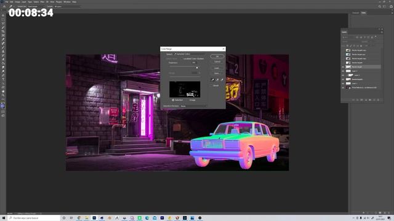The width and height of the screenshot is (394, 221).
Task: Click Subtract from Sample eyedropper in Color Range
Action: point(222,80)
